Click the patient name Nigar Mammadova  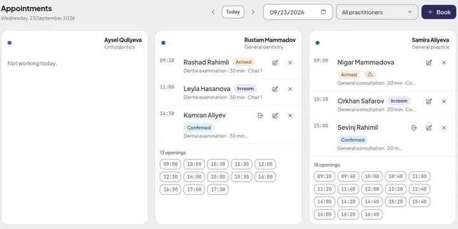point(366,62)
